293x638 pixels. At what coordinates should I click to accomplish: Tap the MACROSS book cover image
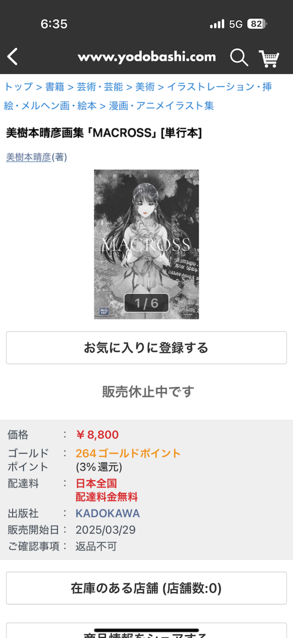(146, 244)
